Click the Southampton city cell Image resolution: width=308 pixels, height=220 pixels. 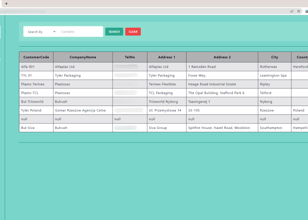tap(275, 128)
